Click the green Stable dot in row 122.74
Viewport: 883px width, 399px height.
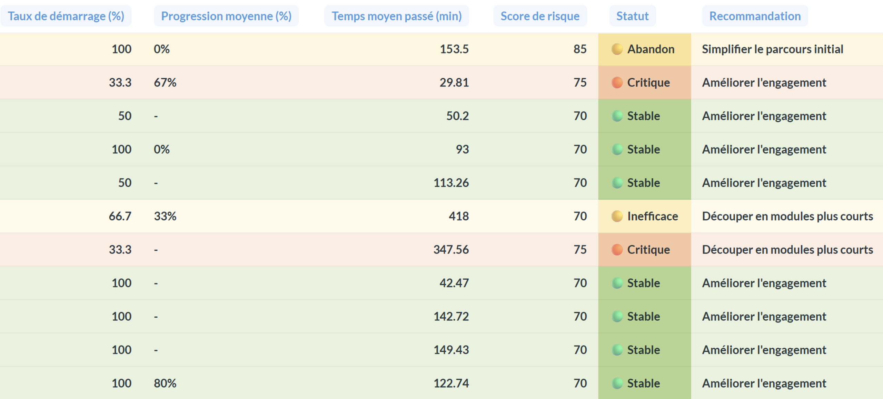click(x=617, y=383)
